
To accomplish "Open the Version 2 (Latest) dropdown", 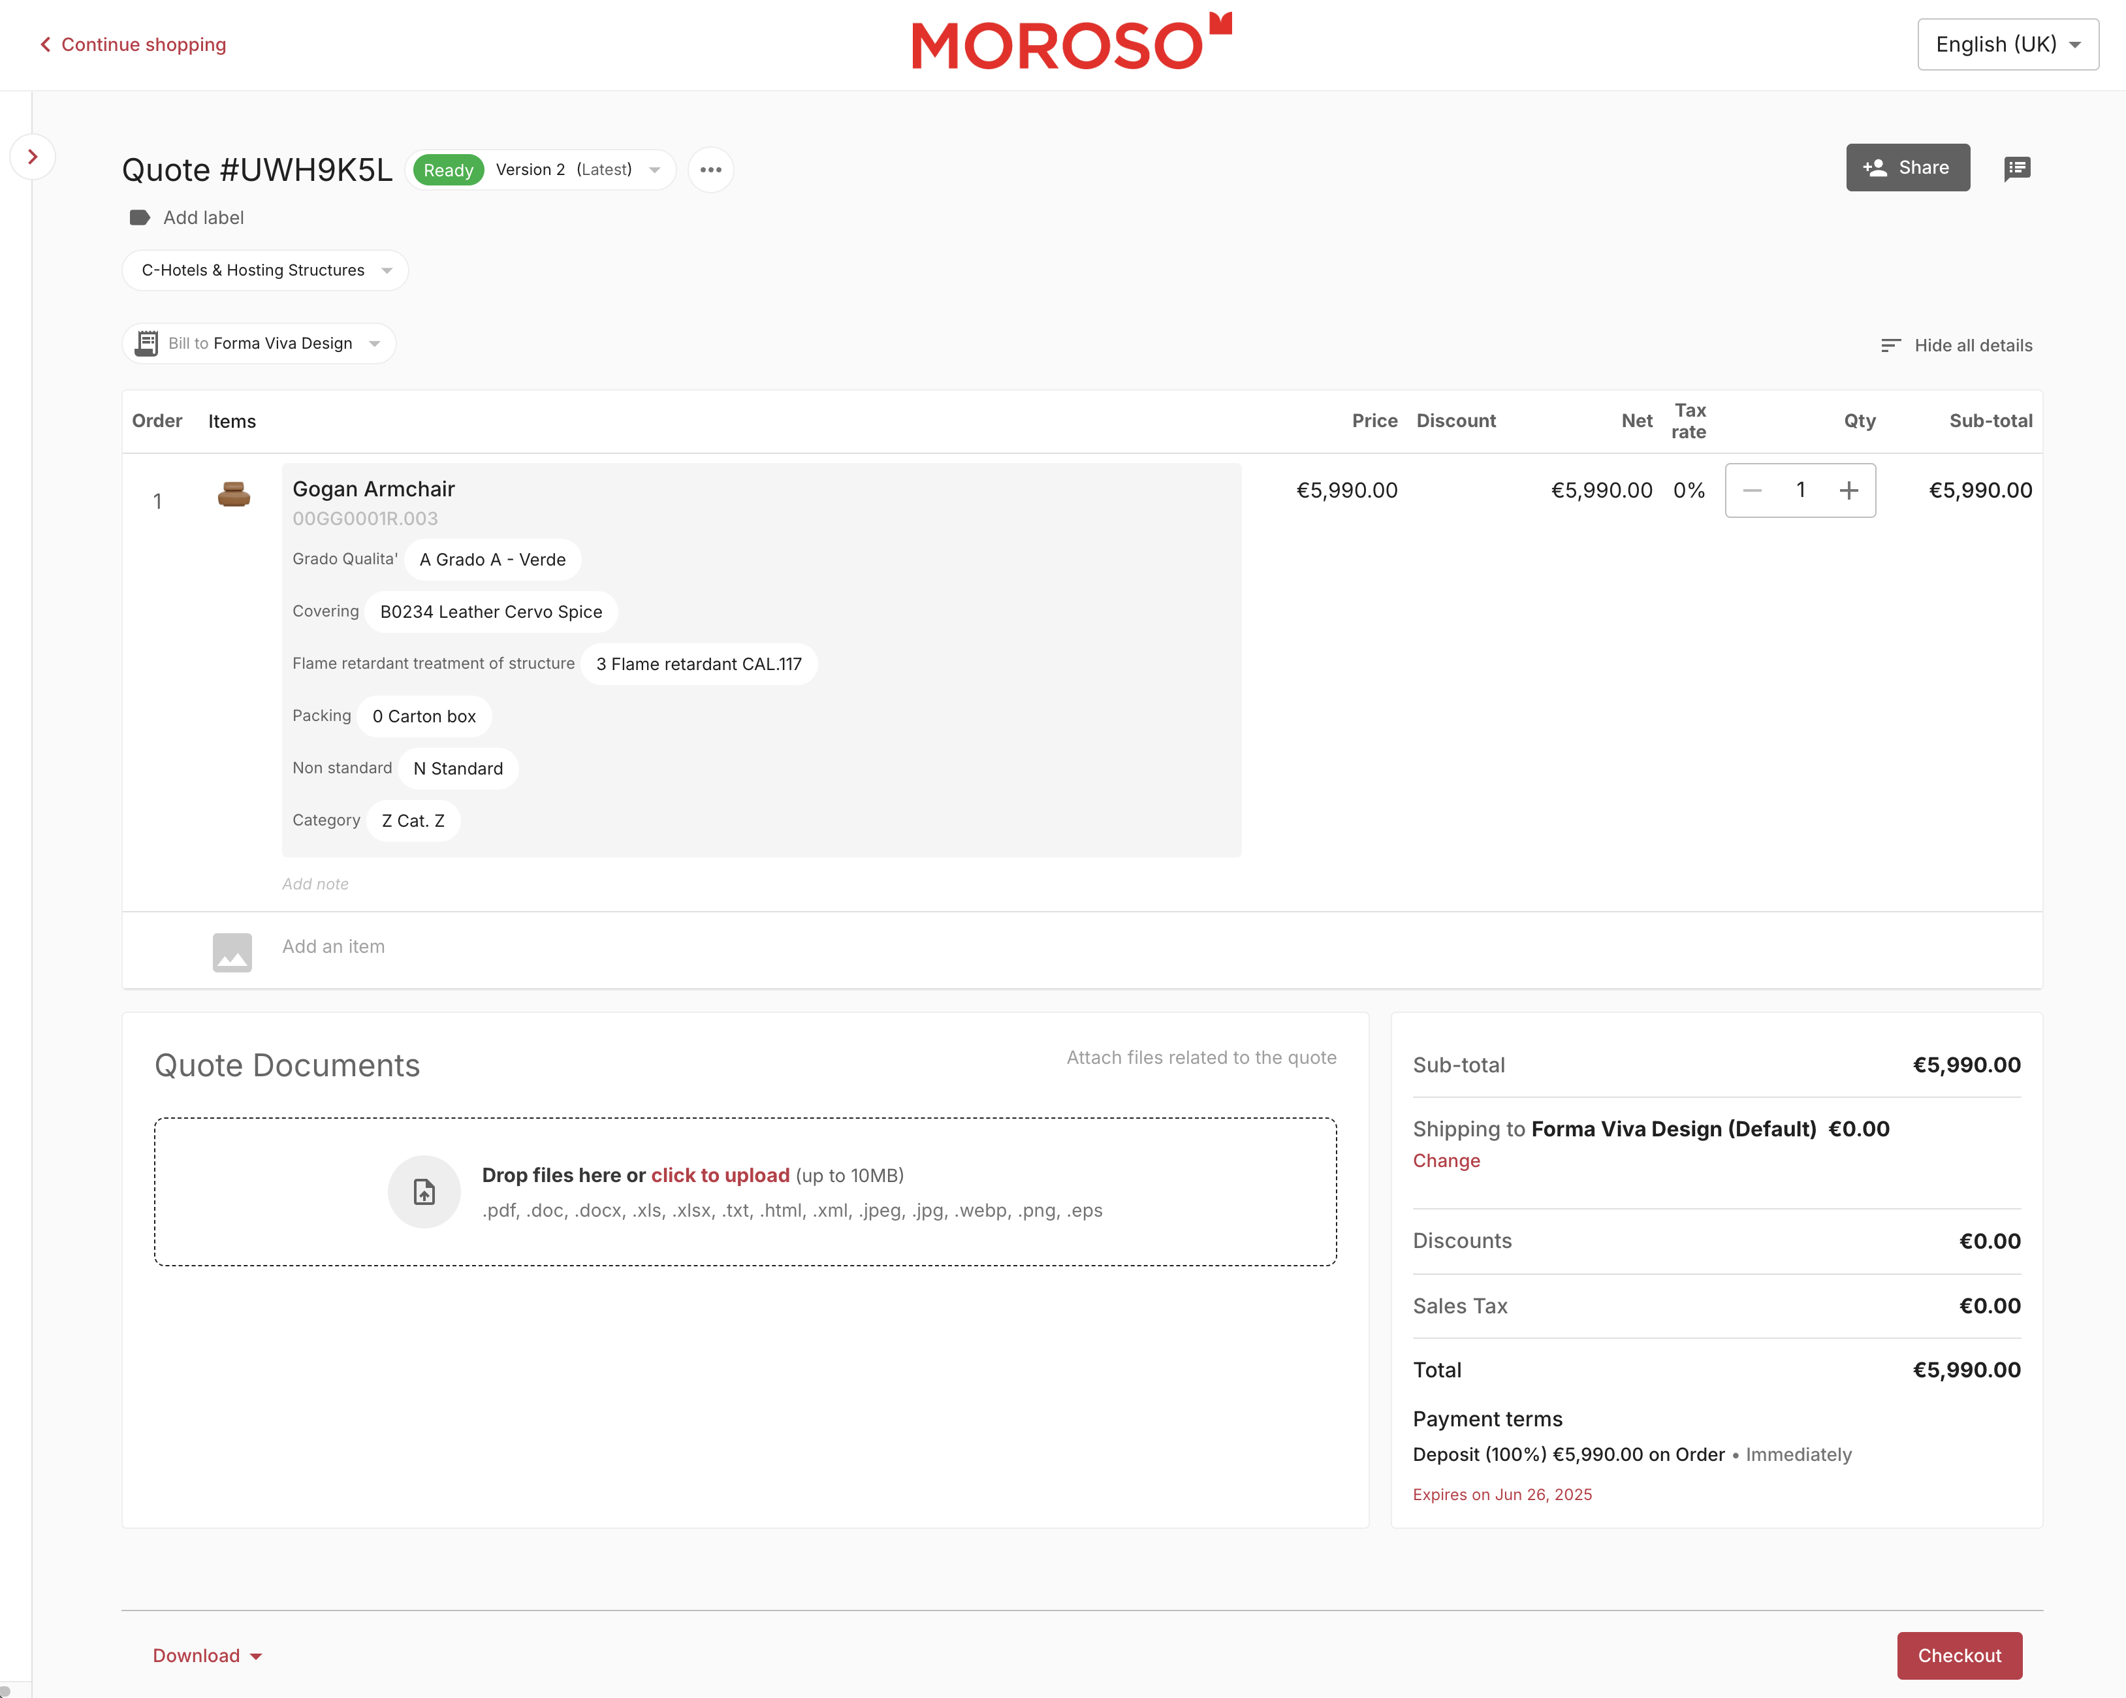I will [x=577, y=170].
